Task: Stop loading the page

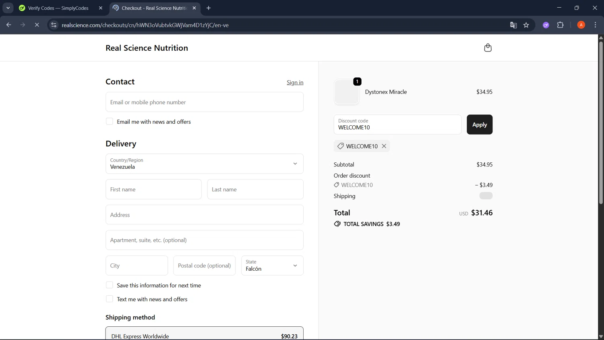Action: pyautogui.click(x=37, y=25)
